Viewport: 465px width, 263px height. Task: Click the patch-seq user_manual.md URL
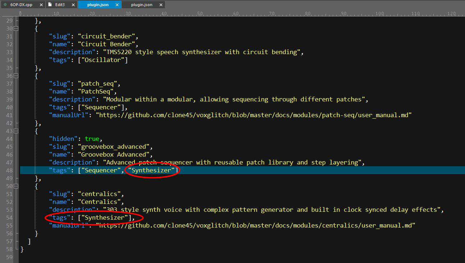click(x=253, y=115)
